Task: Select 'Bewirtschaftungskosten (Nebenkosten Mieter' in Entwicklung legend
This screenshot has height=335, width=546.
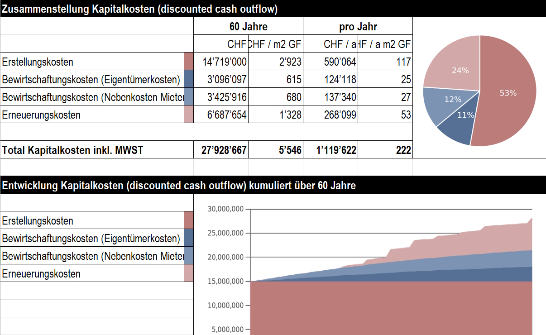Action: click(x=93, y=256)
